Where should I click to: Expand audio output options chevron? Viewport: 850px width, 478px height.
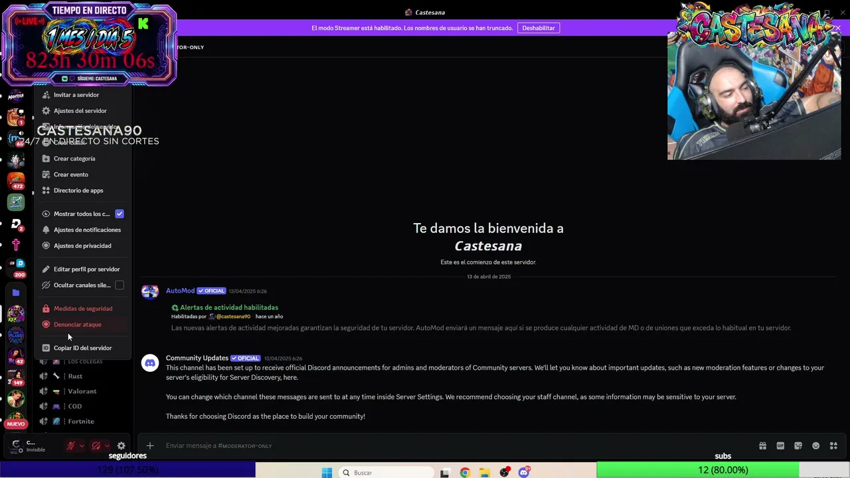[107, 446]
